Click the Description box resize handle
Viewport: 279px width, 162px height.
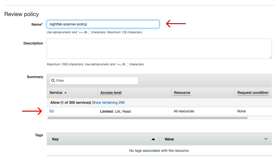[270, 57]
